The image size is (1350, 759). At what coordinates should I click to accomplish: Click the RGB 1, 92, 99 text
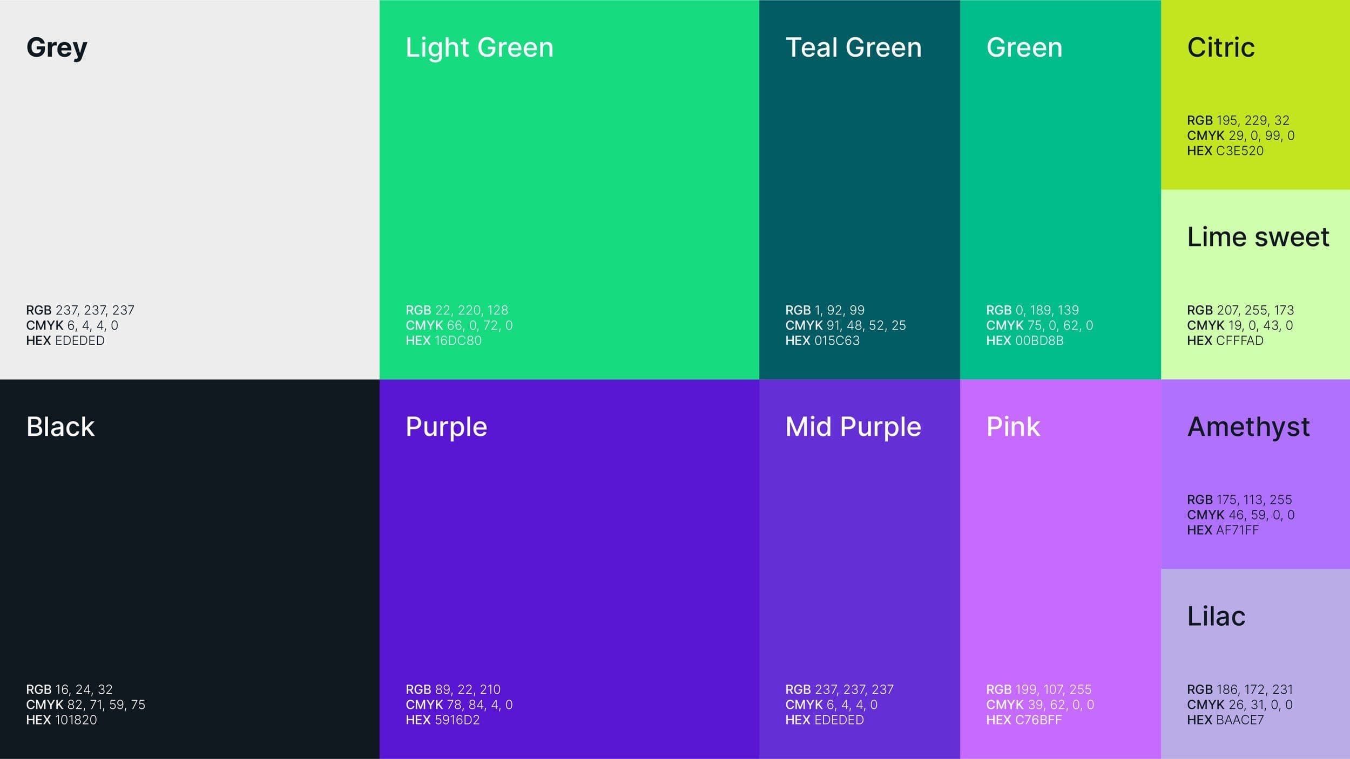[825, 310]
